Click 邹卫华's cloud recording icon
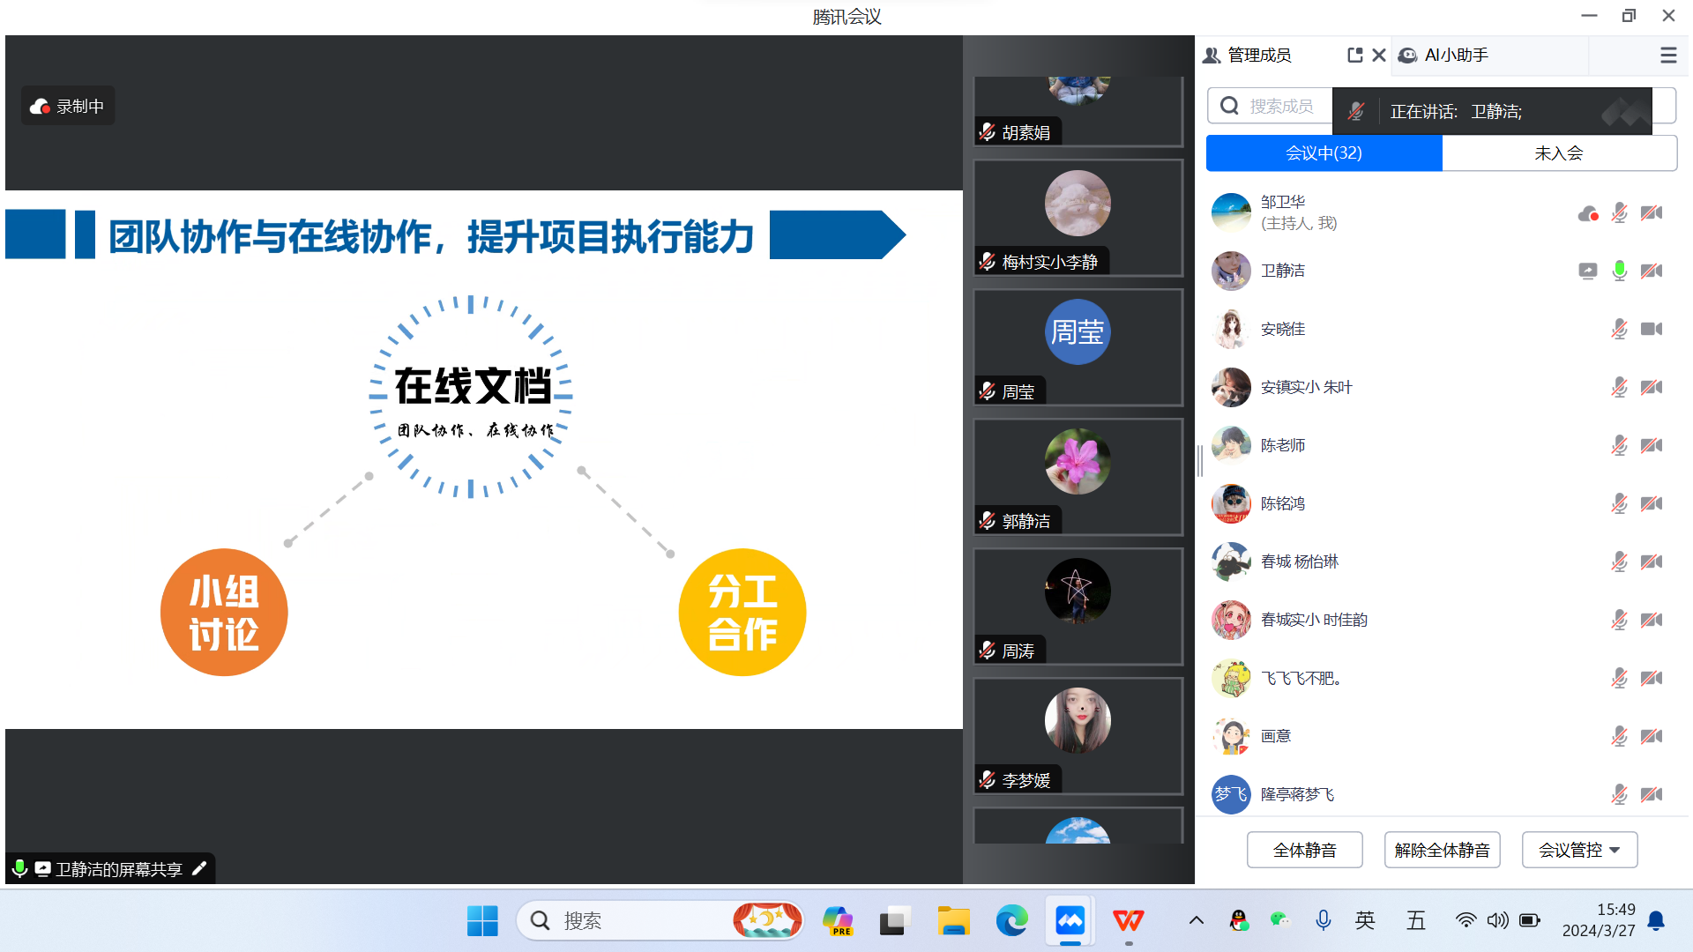Screen dimensions: 1693x952 click(x=1587, y=213)
